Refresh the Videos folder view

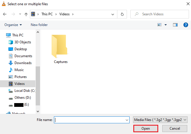point(122,14)
